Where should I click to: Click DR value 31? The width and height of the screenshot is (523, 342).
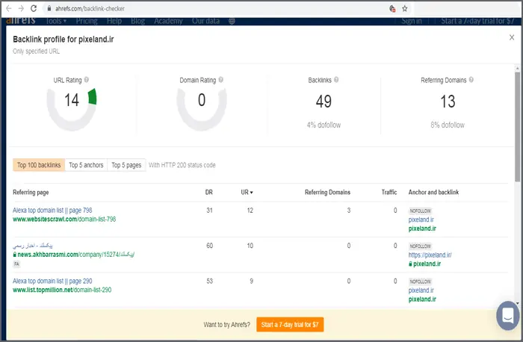point(209,211)
